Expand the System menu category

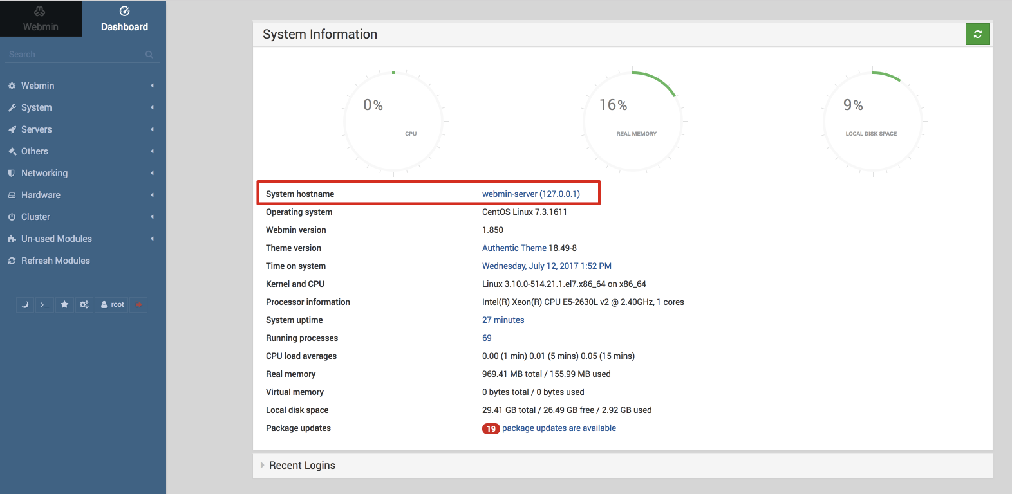36,107
